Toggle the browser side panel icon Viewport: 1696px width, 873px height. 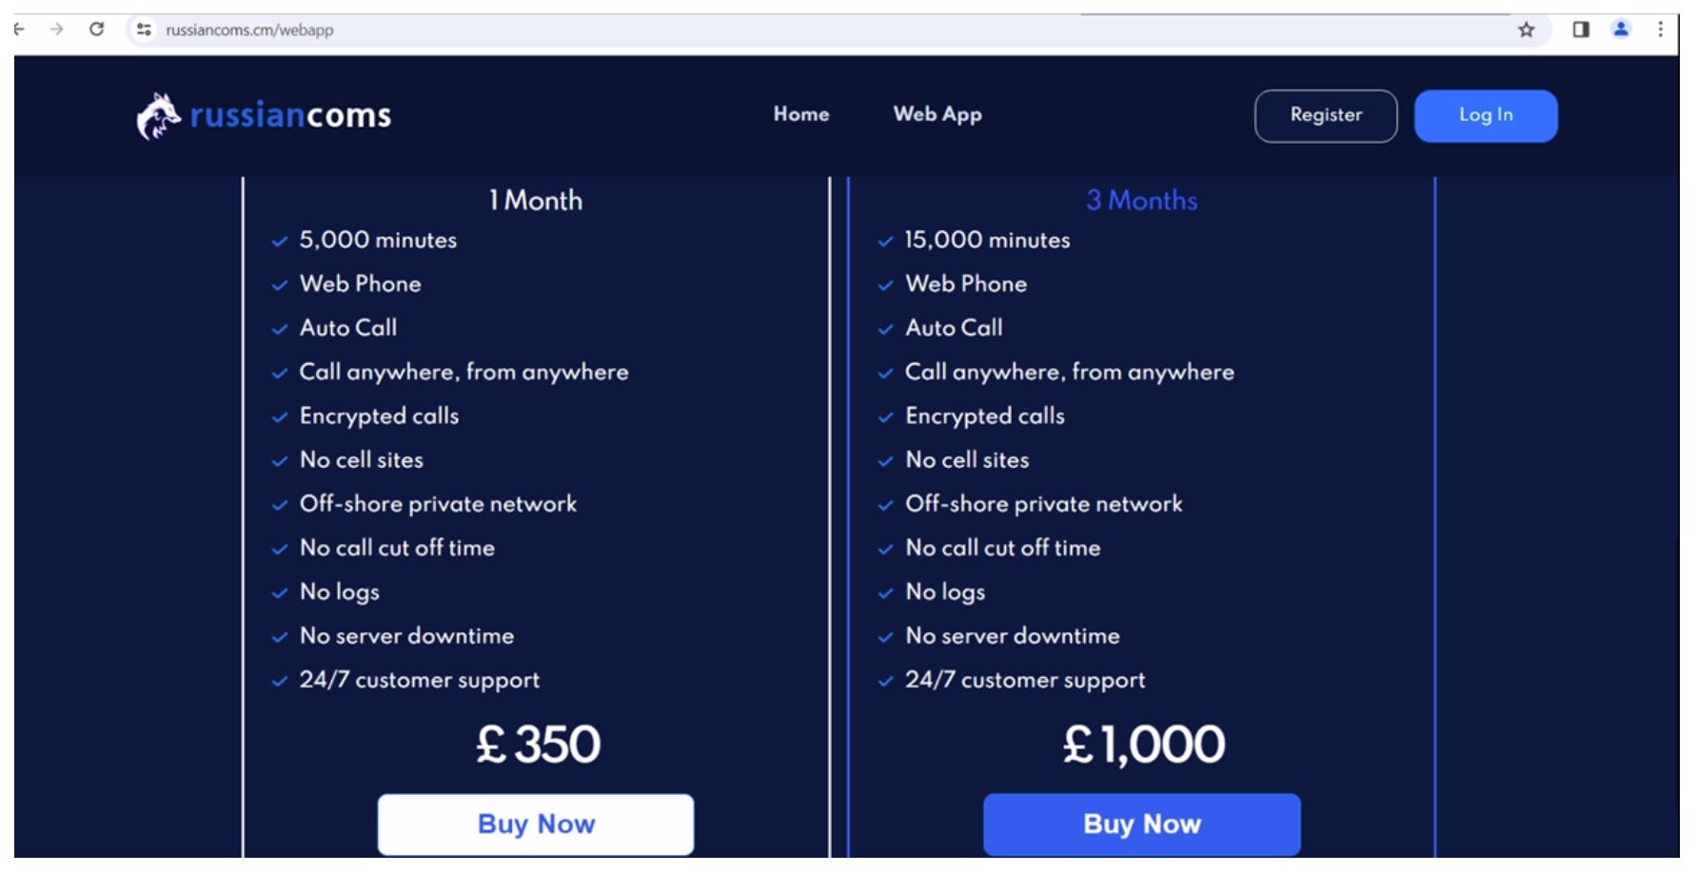1581,29
